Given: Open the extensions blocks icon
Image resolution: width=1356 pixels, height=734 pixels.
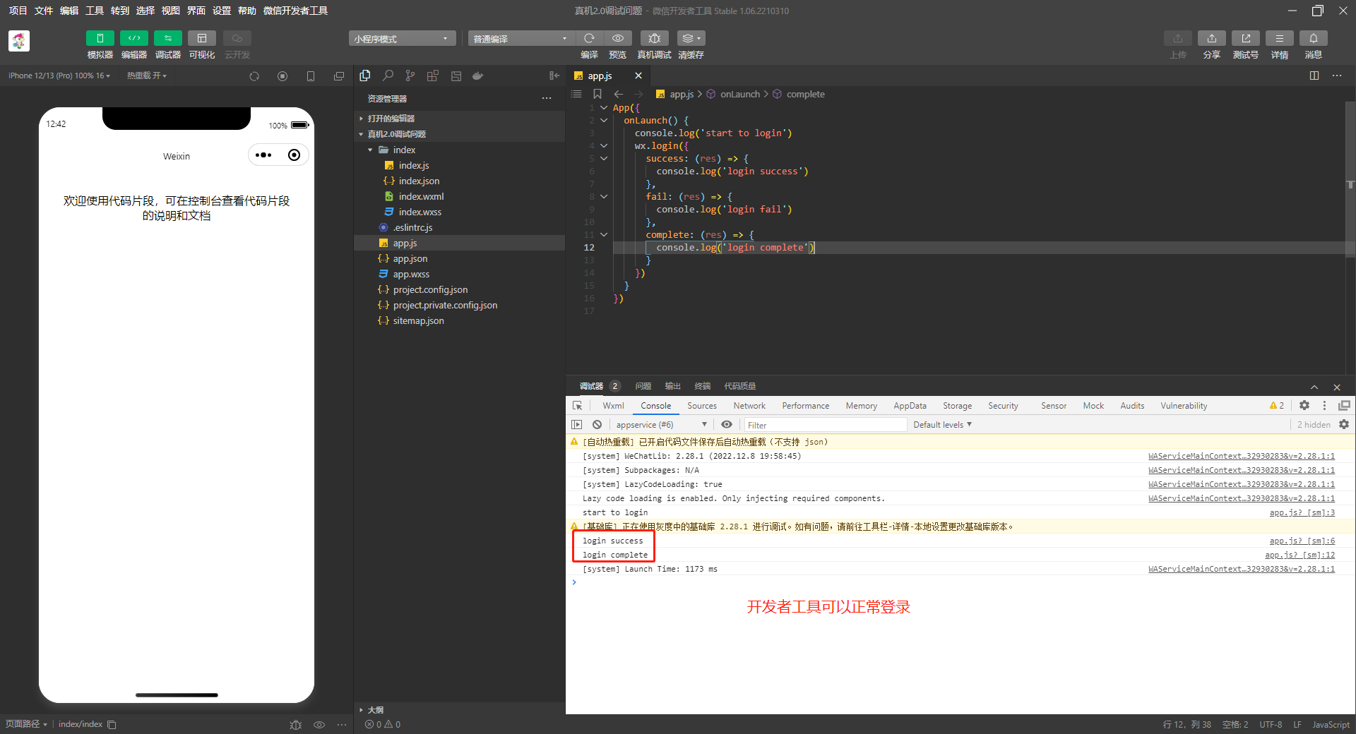Looking at the screenshot, I should pyautogui.click(x=433, y=76).
